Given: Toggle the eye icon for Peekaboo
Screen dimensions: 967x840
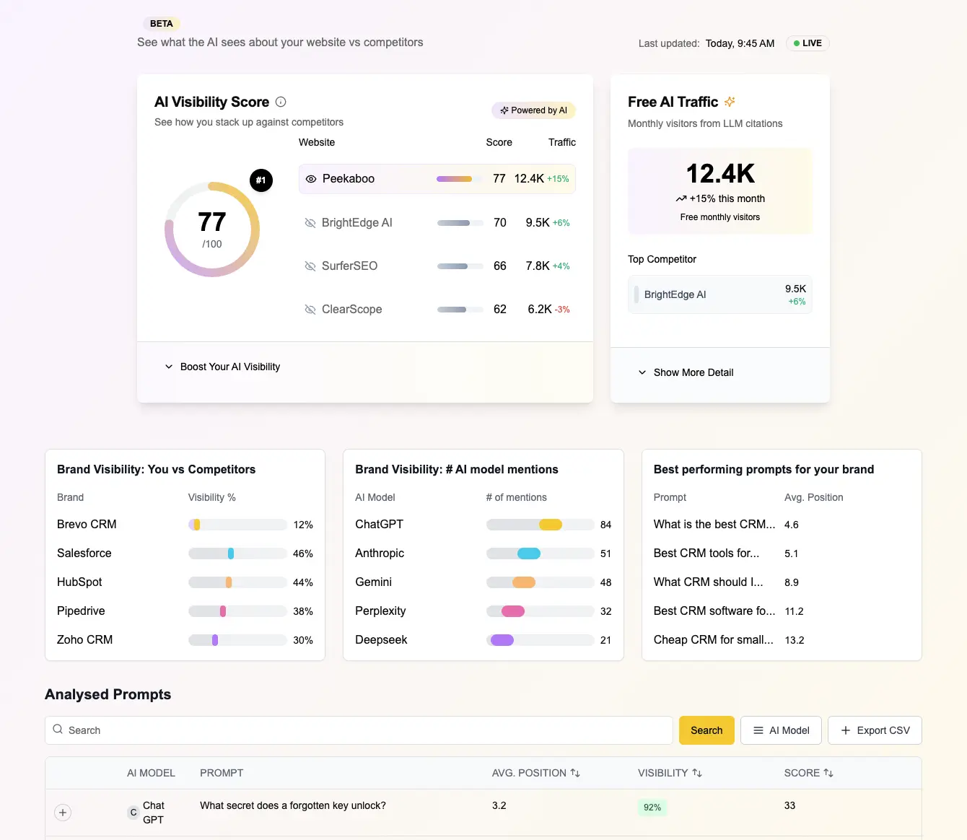Looking at the screenshot, I should tap(311, 179).
